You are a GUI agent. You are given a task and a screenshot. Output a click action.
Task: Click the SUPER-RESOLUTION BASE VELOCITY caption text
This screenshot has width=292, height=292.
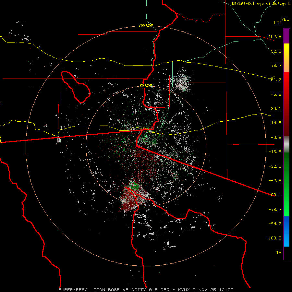pyautogui.click(x=102, y=290)
